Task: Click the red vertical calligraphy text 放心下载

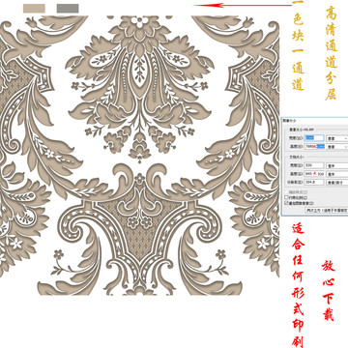Action: point(328,291)
